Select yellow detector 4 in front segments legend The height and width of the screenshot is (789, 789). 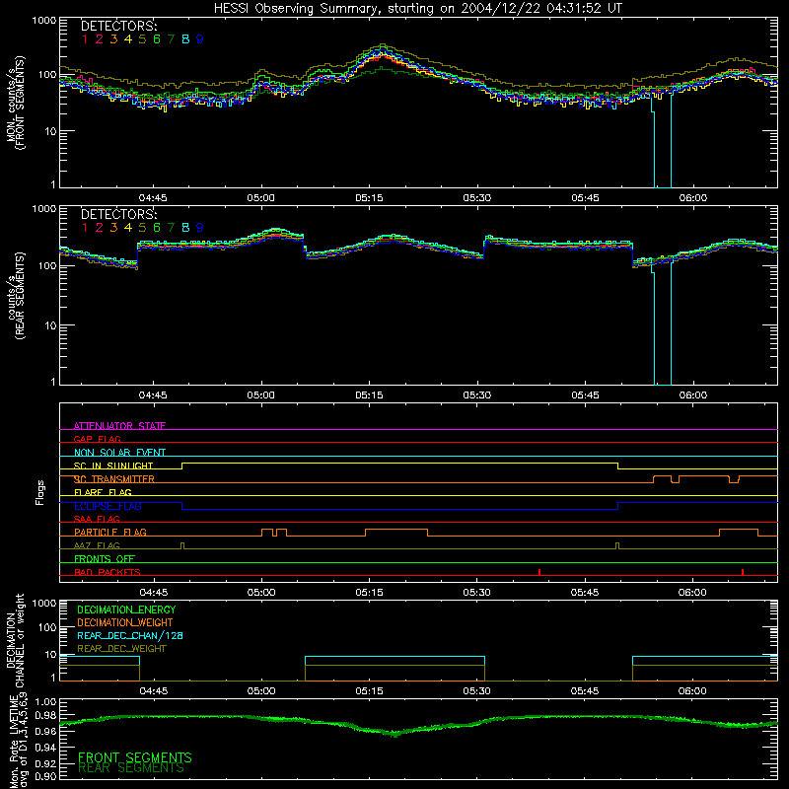(x=128, y=39)
